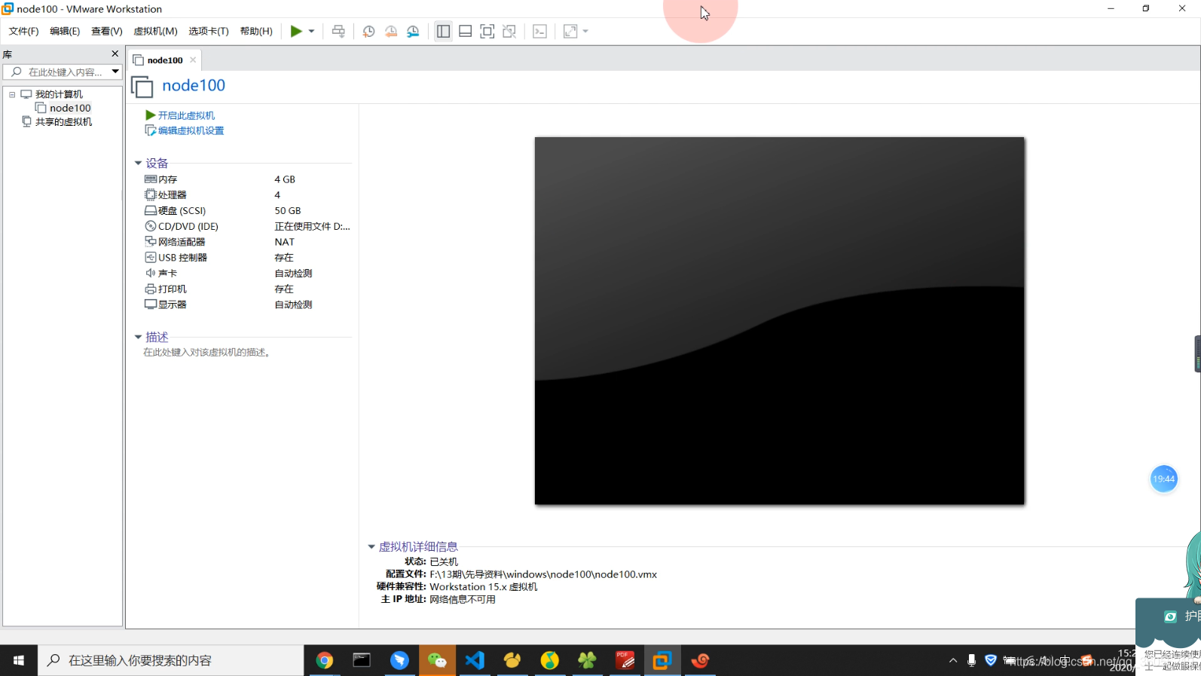The width and height of the screenshot is (1201, 676).
Task: Open the 帮助(H) menu
Action: [x=256, y=31]
